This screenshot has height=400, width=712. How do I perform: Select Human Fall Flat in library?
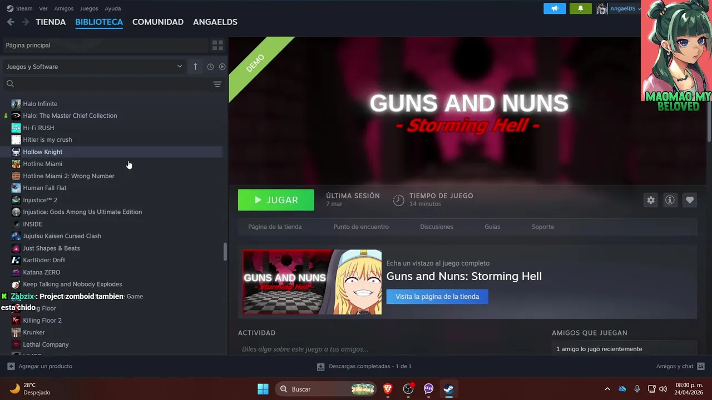(x=44, y=188)
